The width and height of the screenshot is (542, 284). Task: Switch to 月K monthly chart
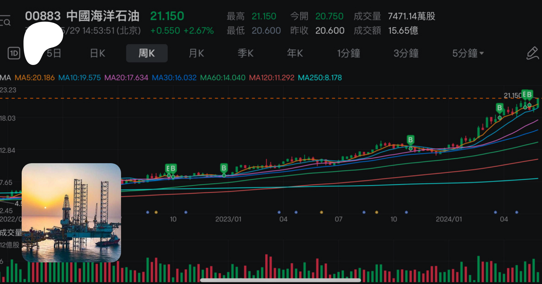click(x=196, y=53)
